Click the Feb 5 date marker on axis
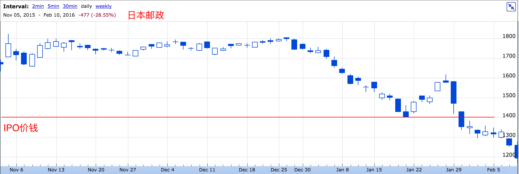The height and width of the screenshot is (174, 519). [493, 170]
